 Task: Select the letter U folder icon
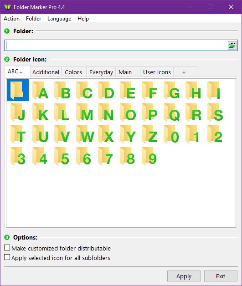[x=40, y=134]
